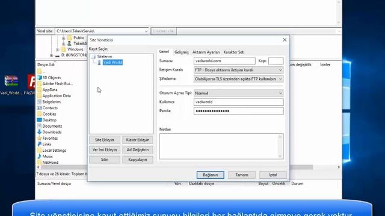
Task: Click the Vadi World server icon
Action: 99,62
